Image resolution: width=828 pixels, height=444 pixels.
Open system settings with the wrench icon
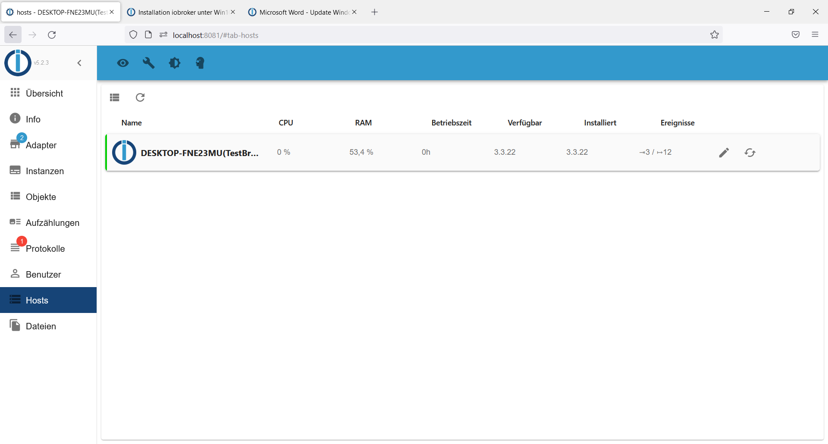point(149,63)
